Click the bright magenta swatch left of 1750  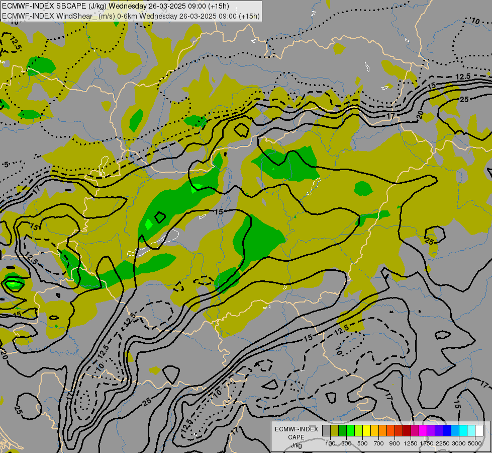423,430
